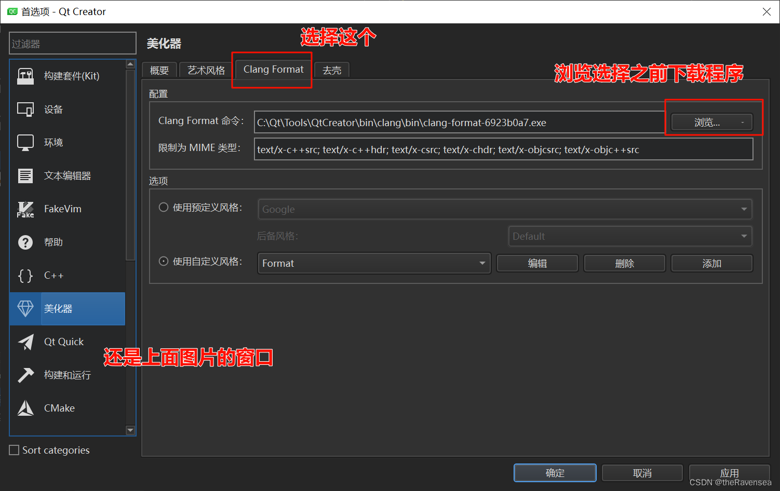Select the 构建套件(Kit) category label
The height and width of the screenshot is (491, 780).
[72, 76]
